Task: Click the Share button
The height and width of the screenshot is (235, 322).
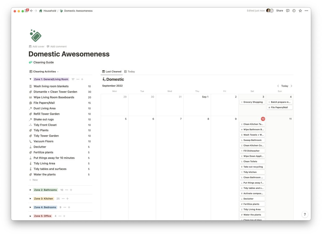Action: pos(280,11)
